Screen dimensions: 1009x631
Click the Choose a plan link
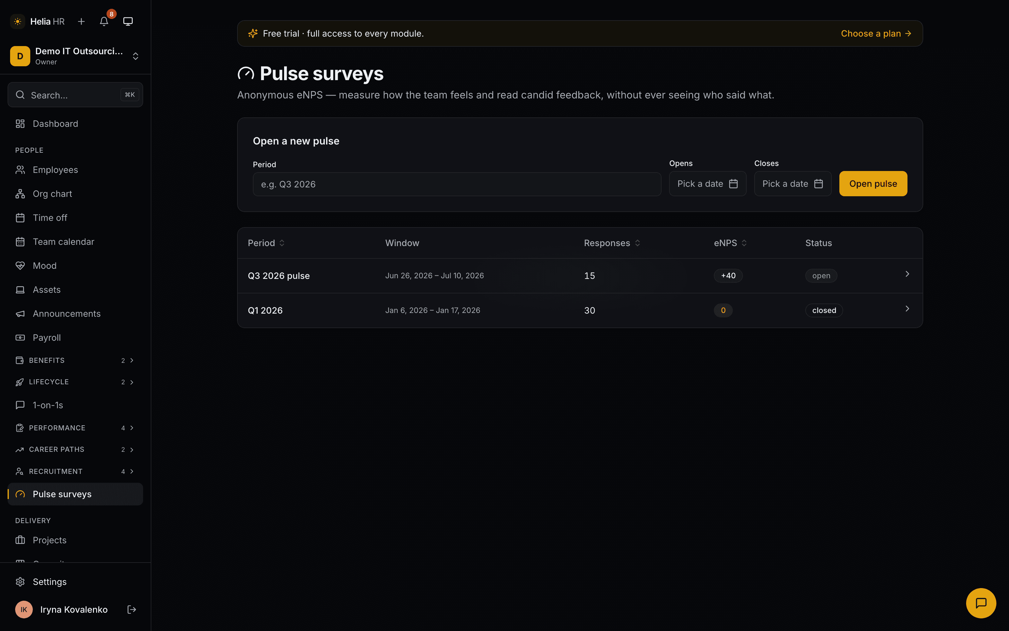pos(876,33)
